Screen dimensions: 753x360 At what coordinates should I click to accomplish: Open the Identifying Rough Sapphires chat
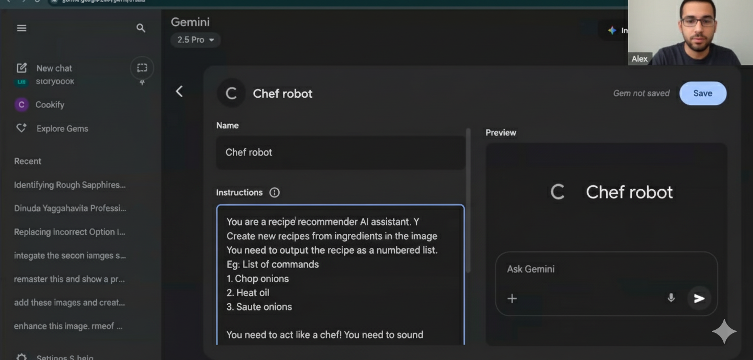[x=70, y=185]
